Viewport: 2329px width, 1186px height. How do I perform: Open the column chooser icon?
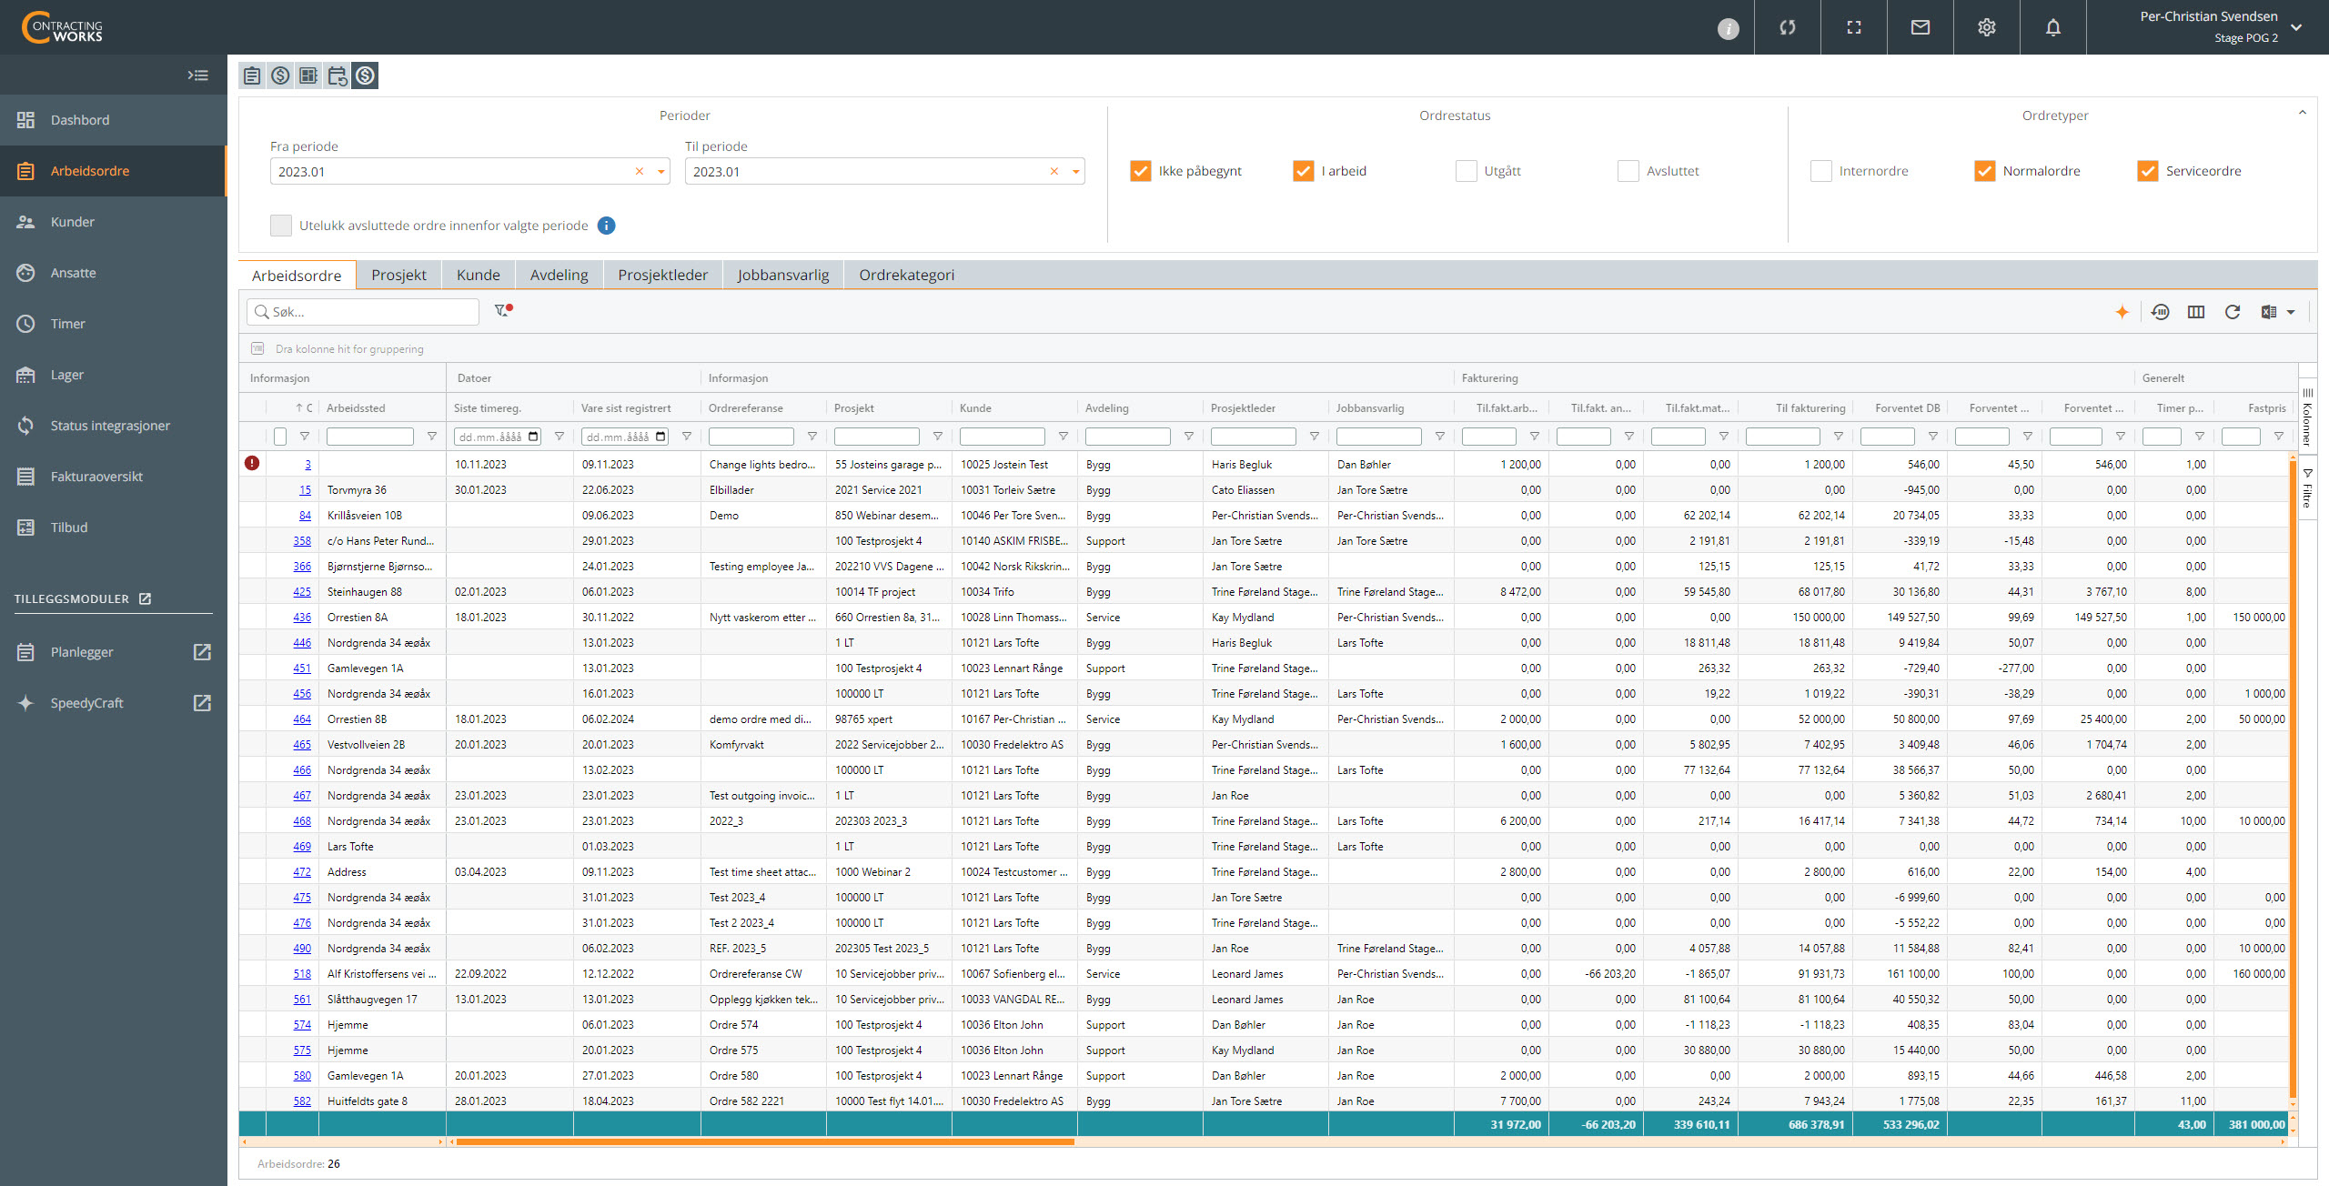coord(2196,312)
